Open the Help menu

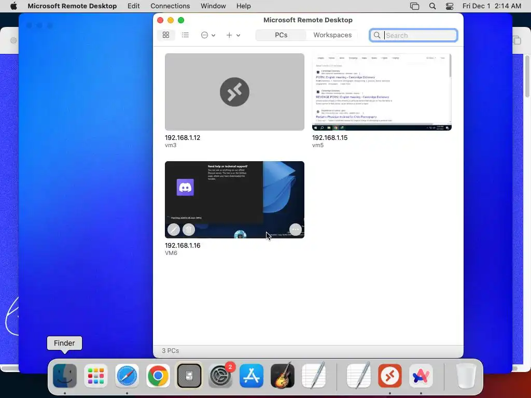pos(244,6)
